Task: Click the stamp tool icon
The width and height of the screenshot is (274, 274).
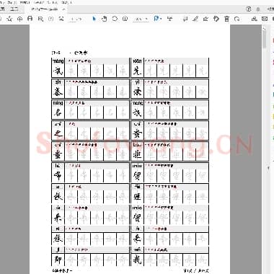Action: coord(216,19)
